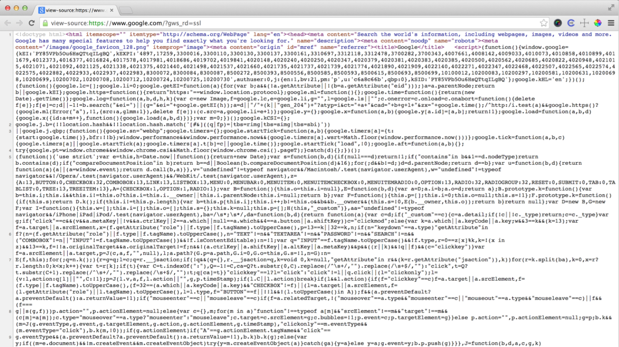Click the yellow minimize window button

tap(16, 8)
